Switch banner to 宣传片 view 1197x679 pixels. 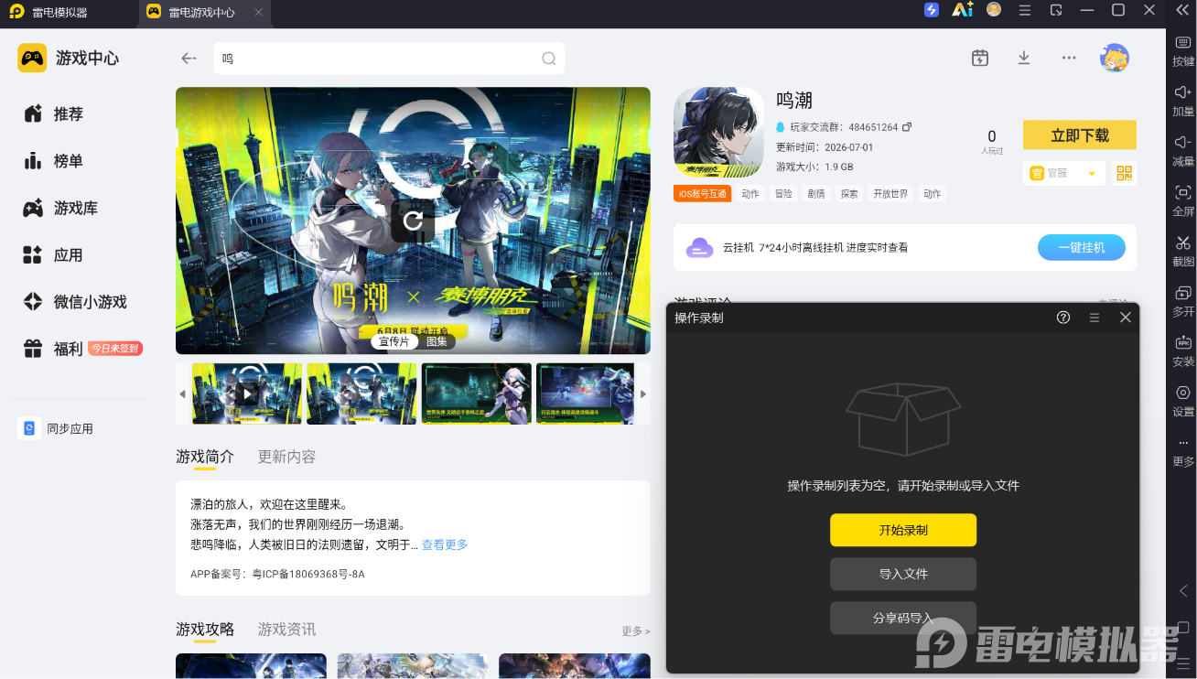(x=394, y=341)
